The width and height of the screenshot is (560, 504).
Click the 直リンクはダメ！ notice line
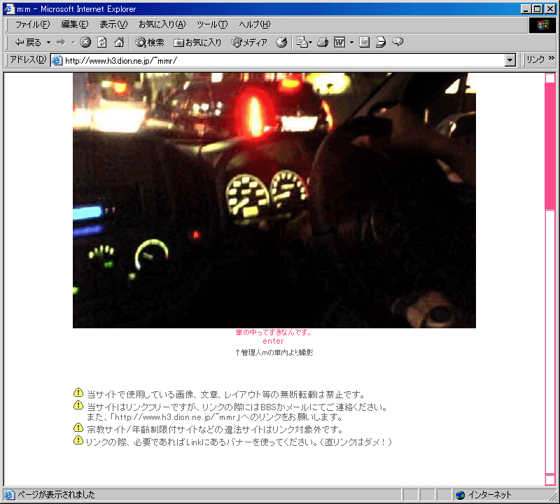pyautogui.click(x=239, y=442)
